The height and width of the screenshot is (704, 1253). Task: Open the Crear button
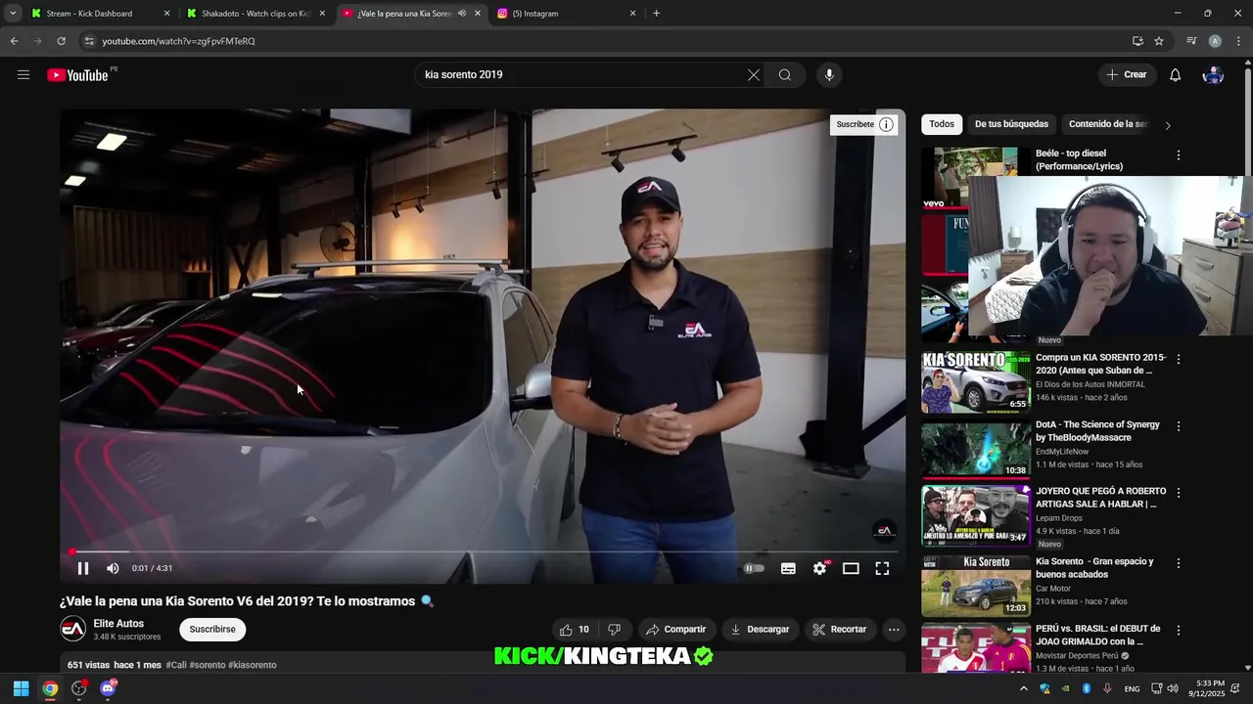pos(1127,75)
